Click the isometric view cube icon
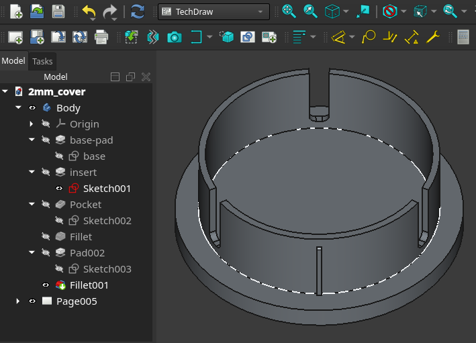This screenshot has height=343, width=476. click(x=332, y=12)
